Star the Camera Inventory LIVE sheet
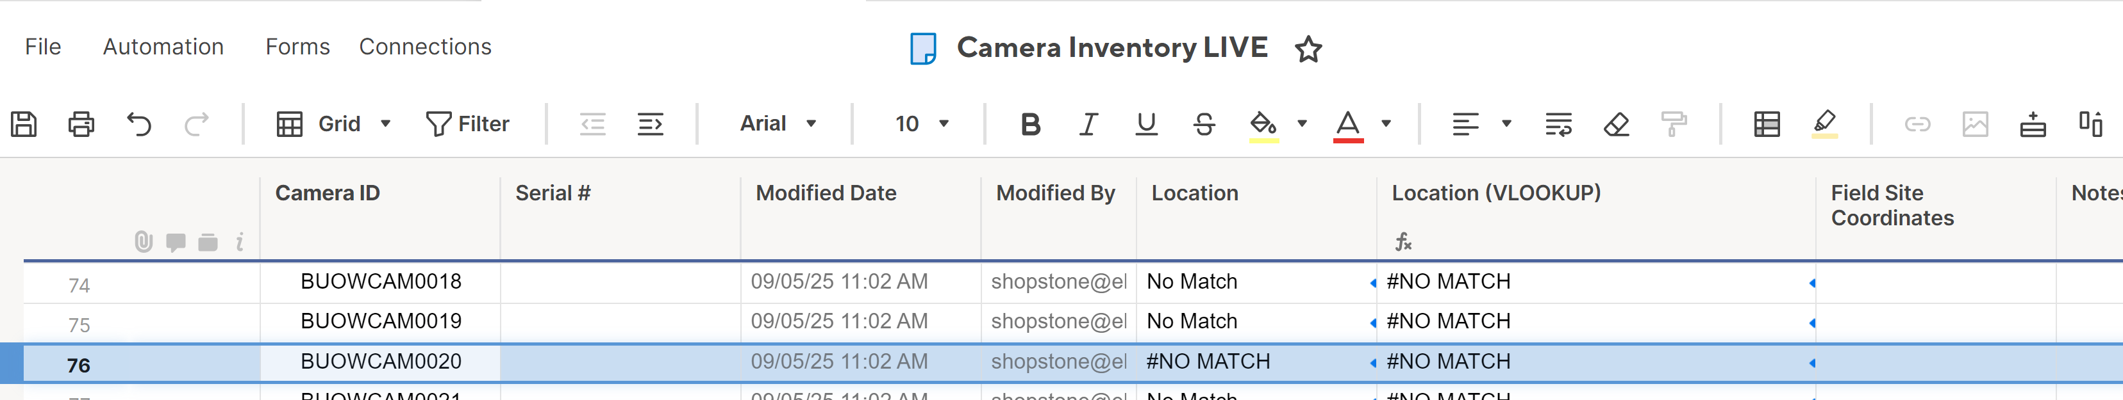This screenshot has height=400, width=2123. coord(1308,49)
